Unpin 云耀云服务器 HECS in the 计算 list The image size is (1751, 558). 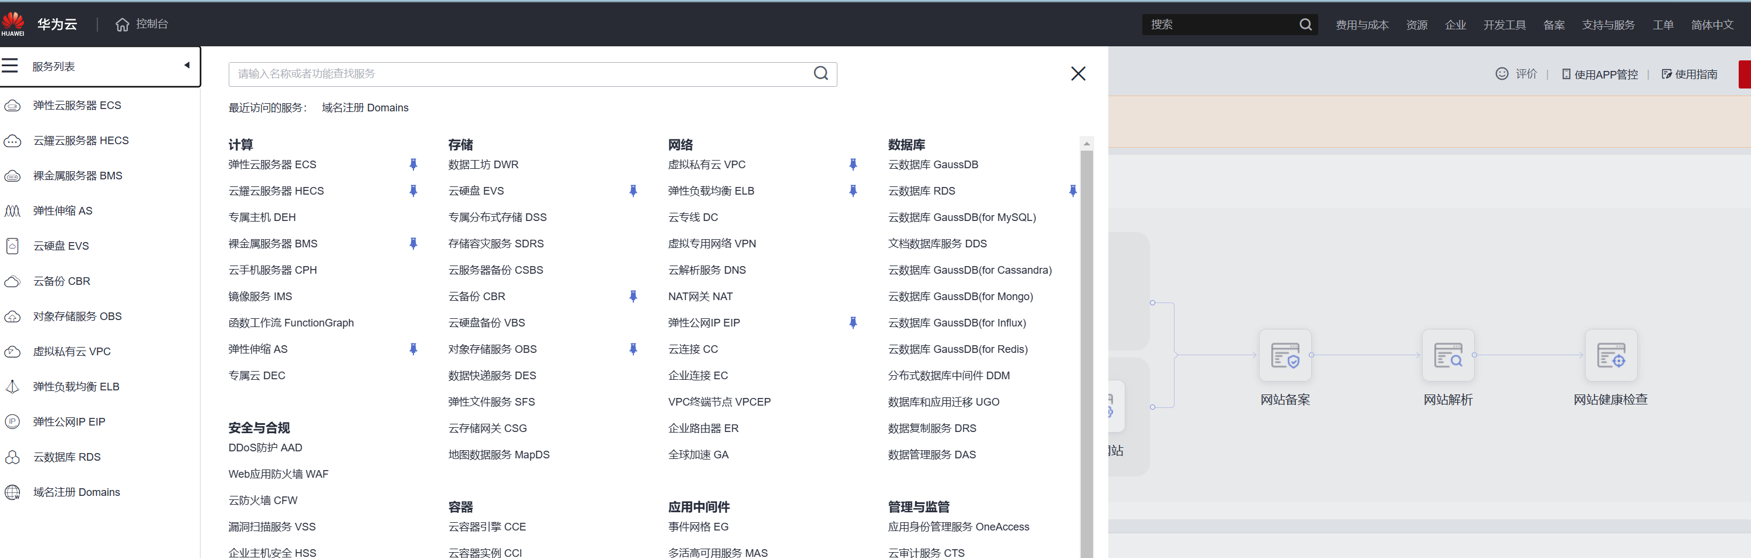point(413,191)
